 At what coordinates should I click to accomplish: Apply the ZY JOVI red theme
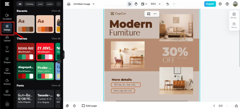point(45,52)
